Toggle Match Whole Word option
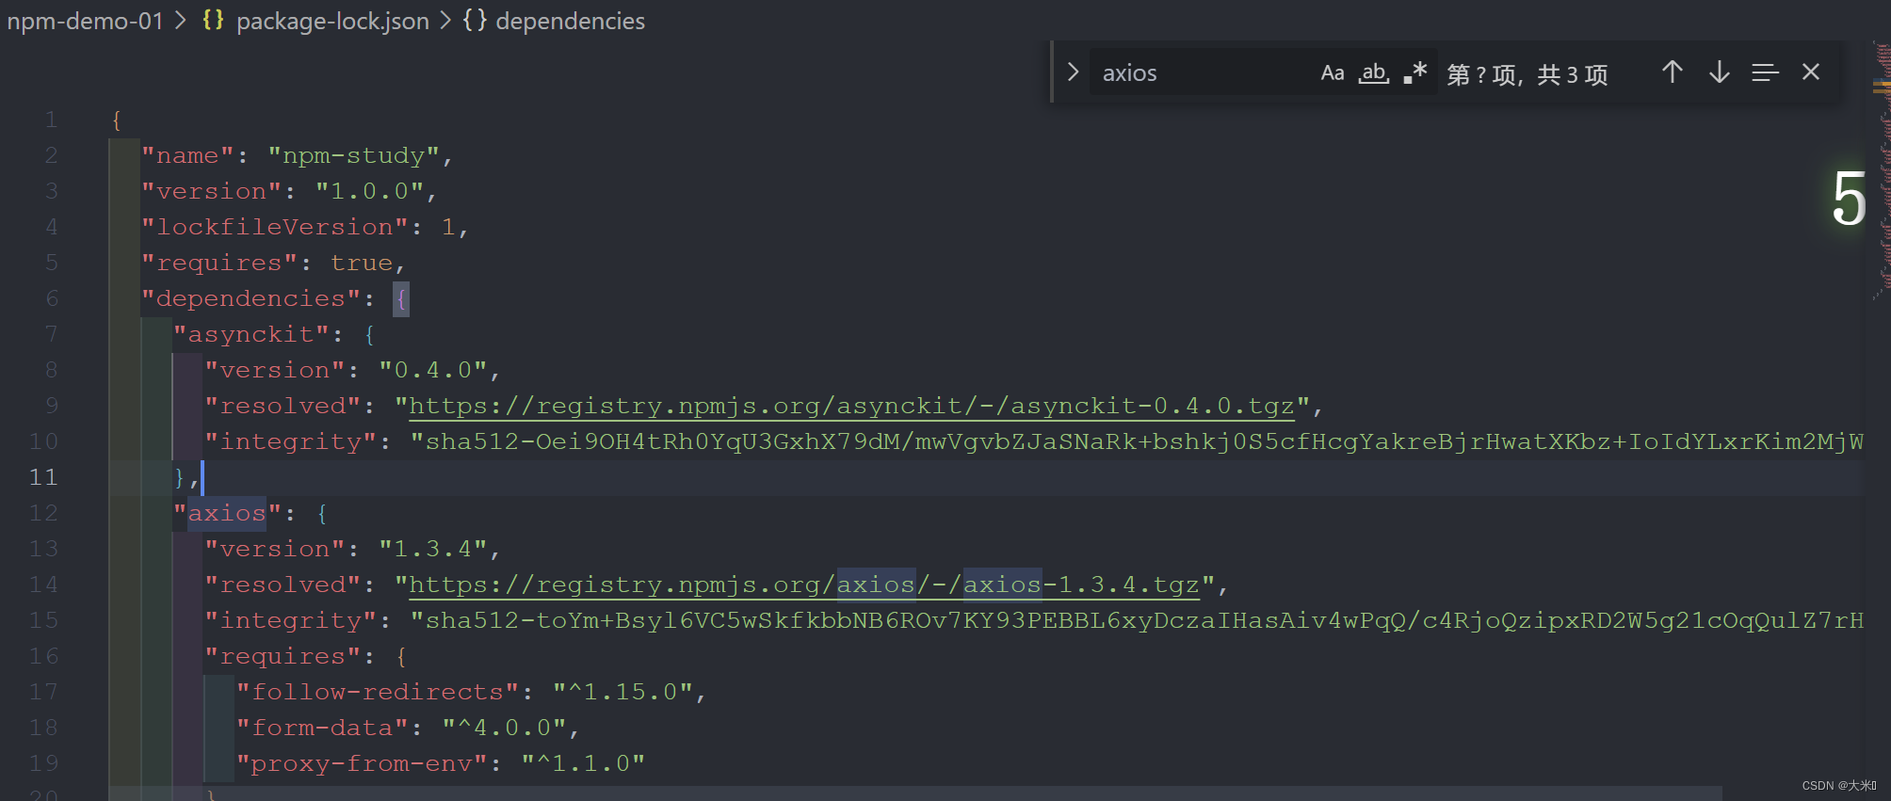 1374,72
